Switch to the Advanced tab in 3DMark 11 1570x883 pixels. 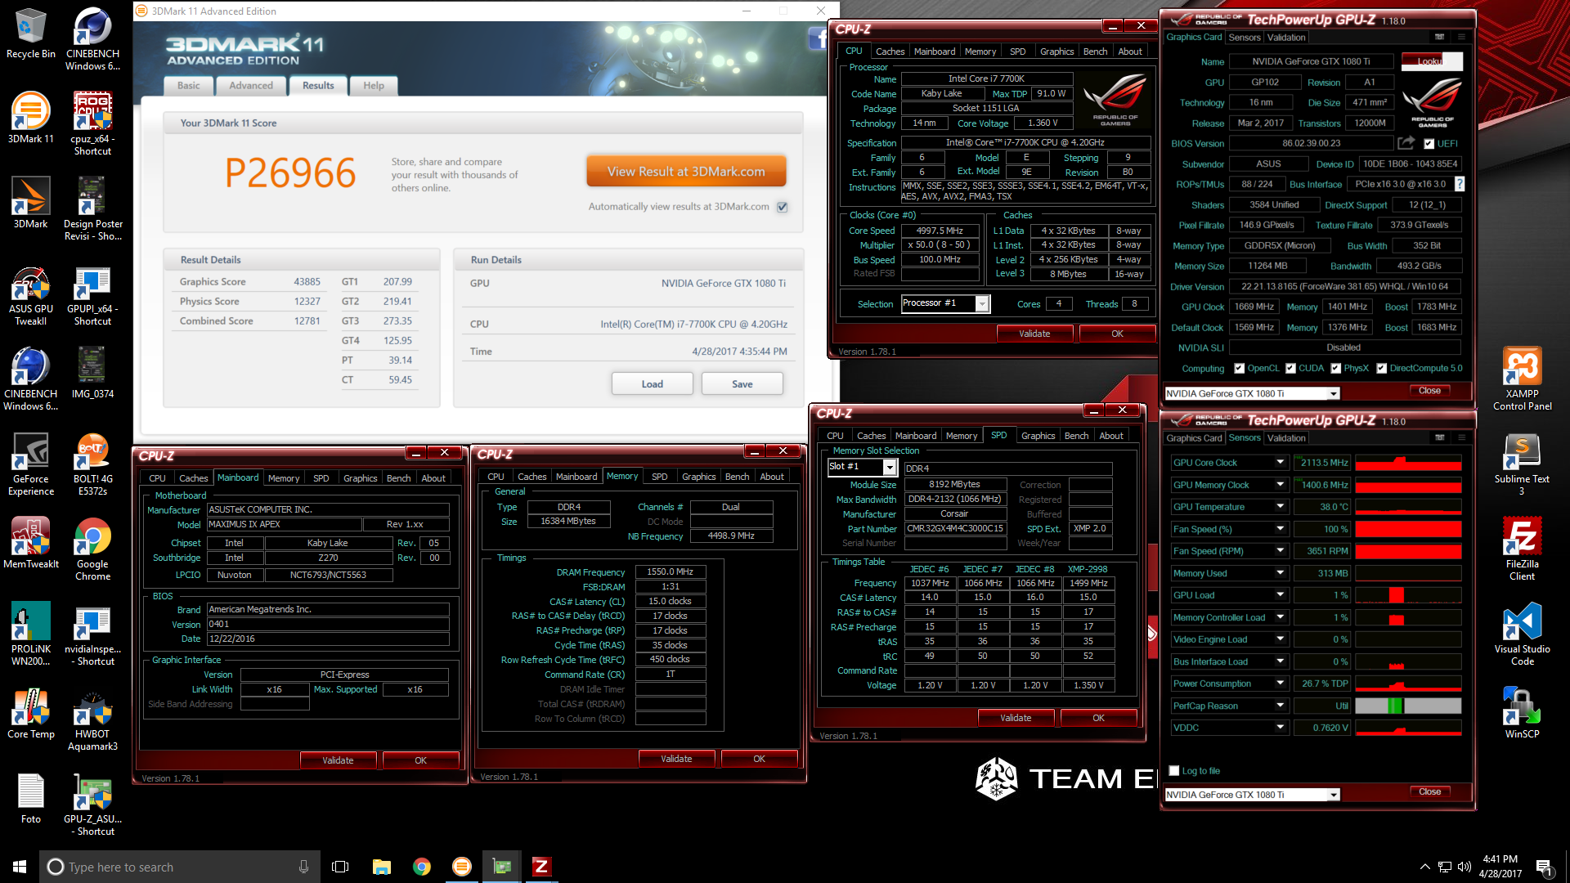click(x=251, y=86)
